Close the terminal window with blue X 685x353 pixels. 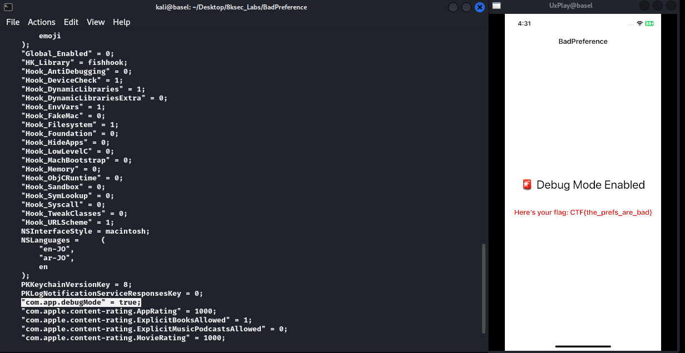[x=479, y=7]
